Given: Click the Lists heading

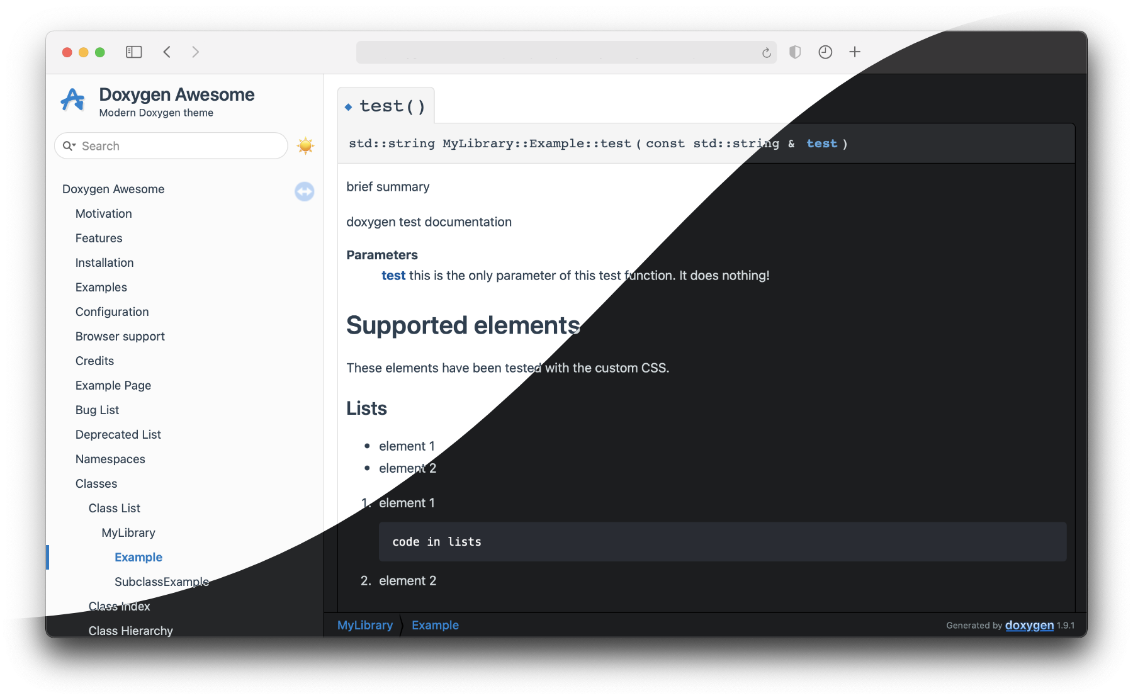Looking at the screenshot, I should coord(366,409).
